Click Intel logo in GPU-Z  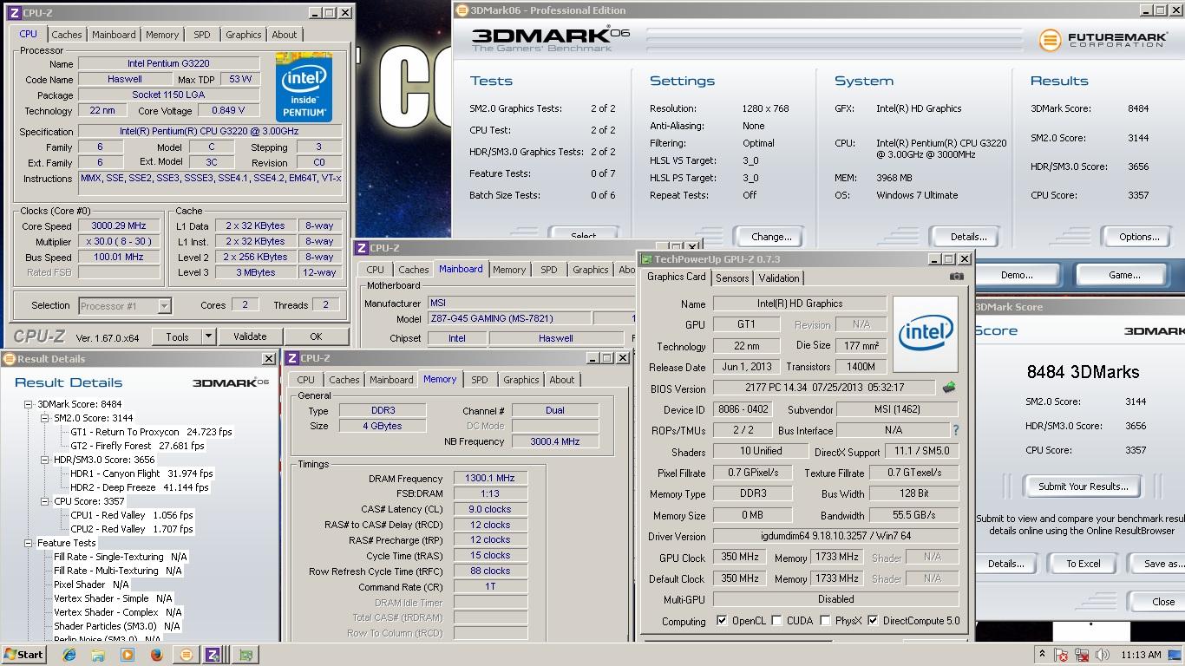[x=926, y=335]
